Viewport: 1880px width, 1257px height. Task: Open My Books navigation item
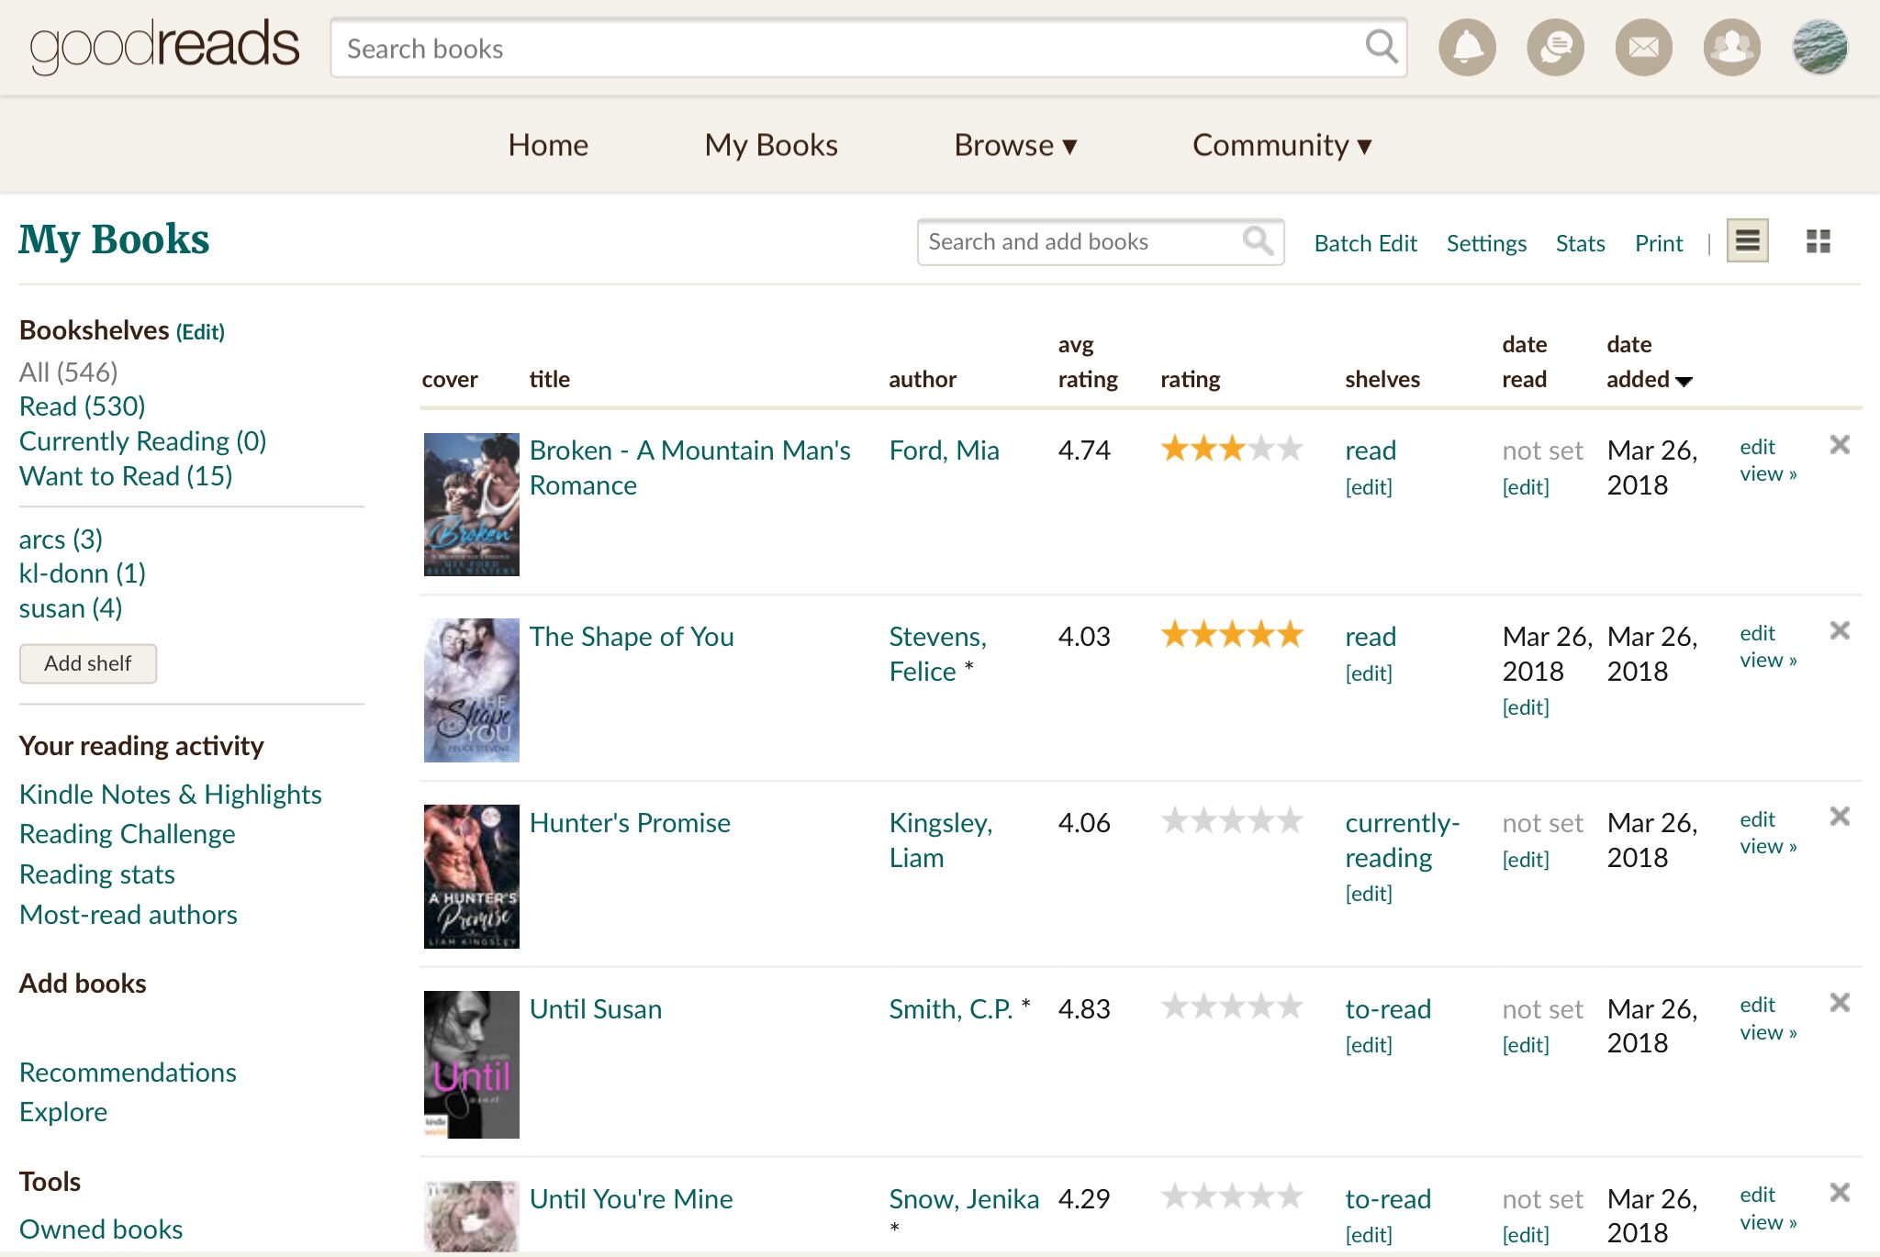[771, 145]
